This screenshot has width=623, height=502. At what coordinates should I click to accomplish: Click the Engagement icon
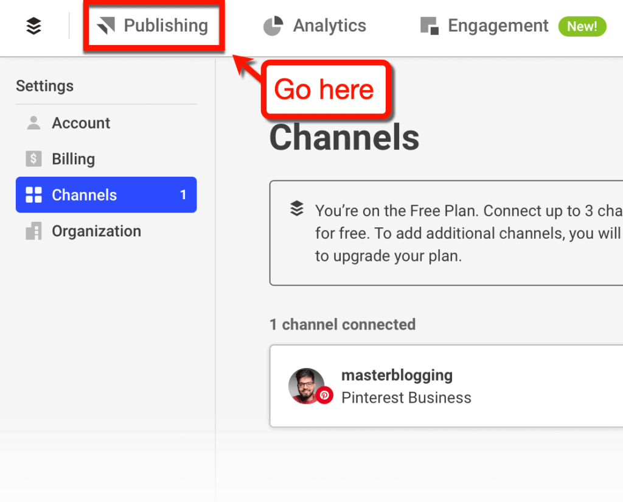pos(429,26)
